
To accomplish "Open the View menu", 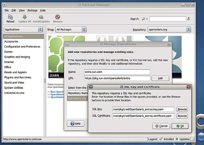I will tap(22, 10).
